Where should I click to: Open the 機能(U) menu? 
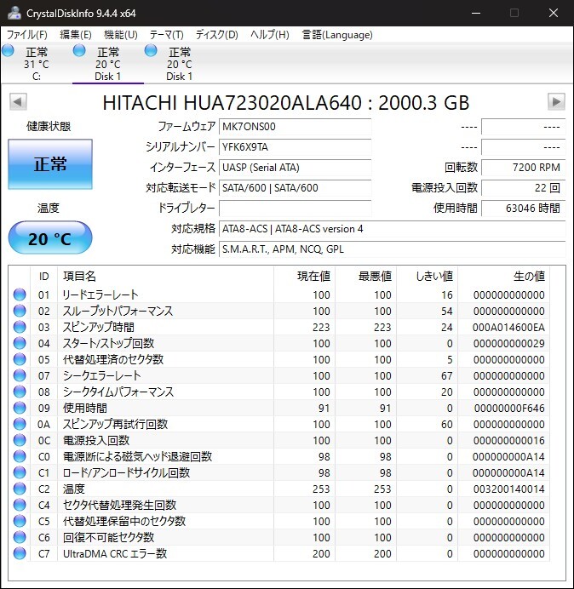[x=121, y=35]
